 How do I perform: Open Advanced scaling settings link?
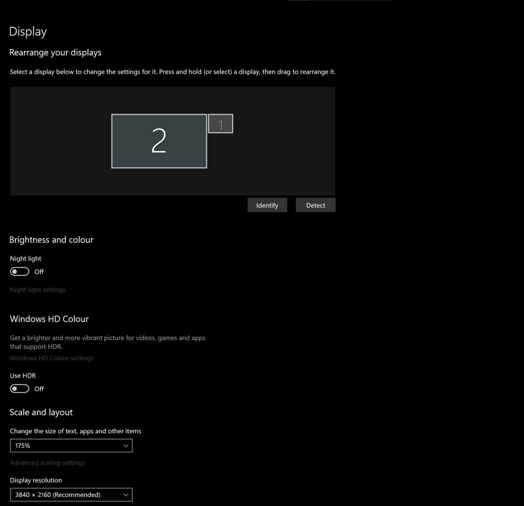48,463
